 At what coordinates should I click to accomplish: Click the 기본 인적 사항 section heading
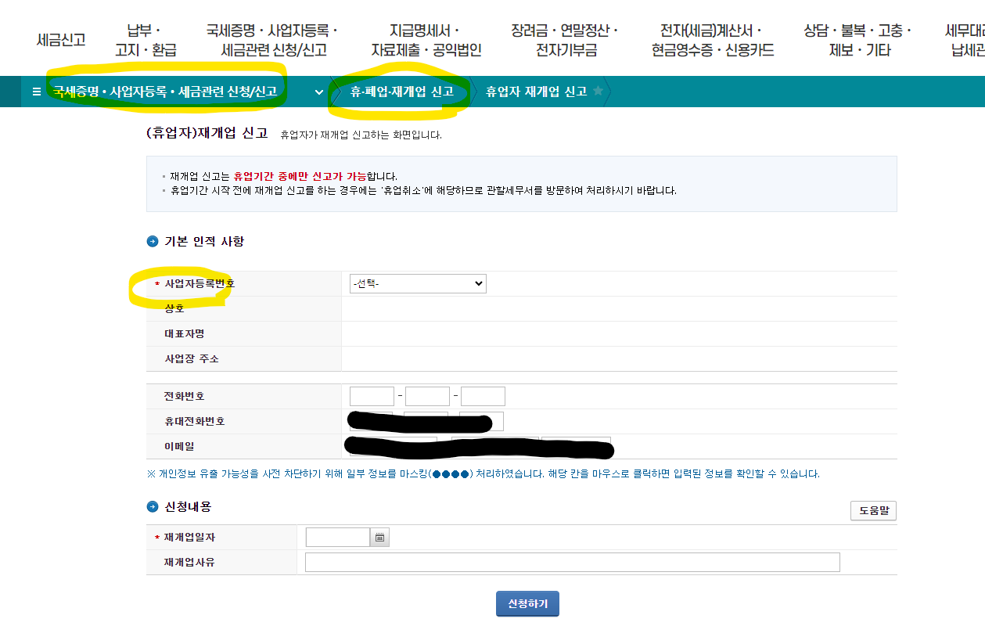click(x=203, y=242)
